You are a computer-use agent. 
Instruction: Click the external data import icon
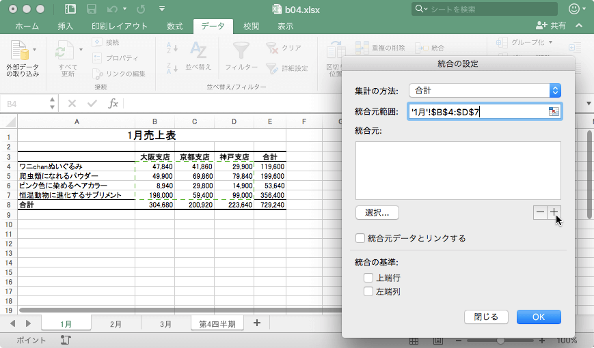(20, 50)
